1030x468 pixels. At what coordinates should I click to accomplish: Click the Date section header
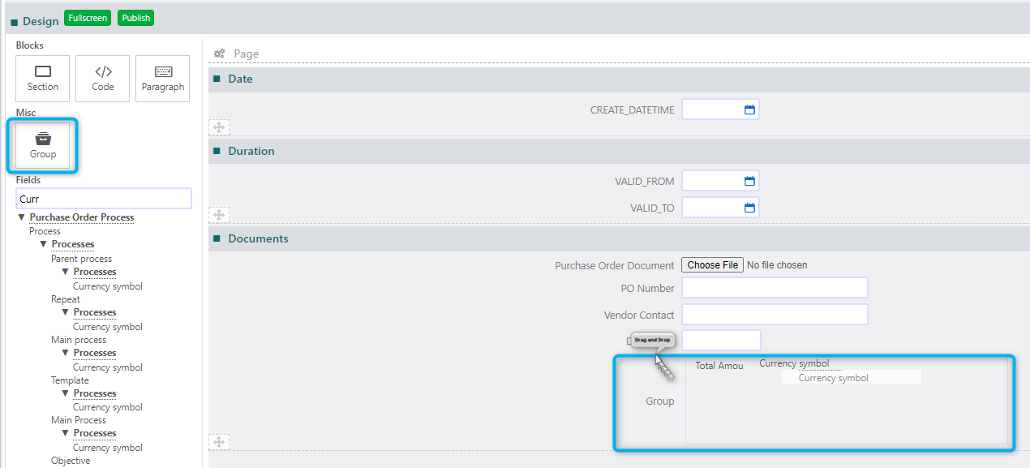pyautogui.click(x=619, y=79)
